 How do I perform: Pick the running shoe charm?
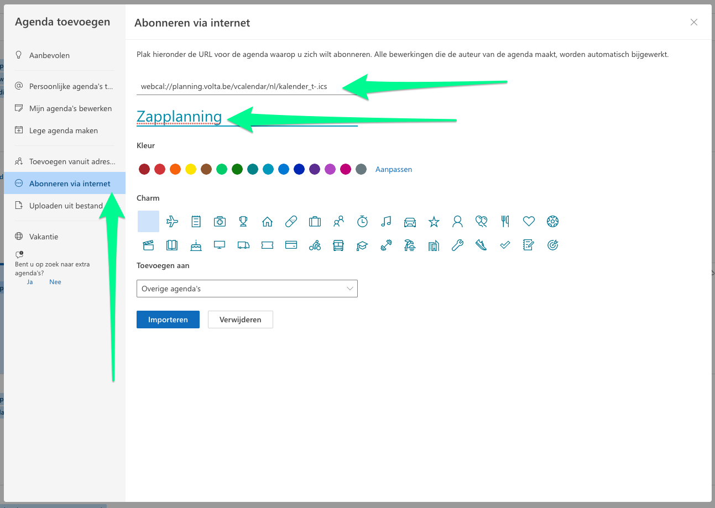coord(481,245)
